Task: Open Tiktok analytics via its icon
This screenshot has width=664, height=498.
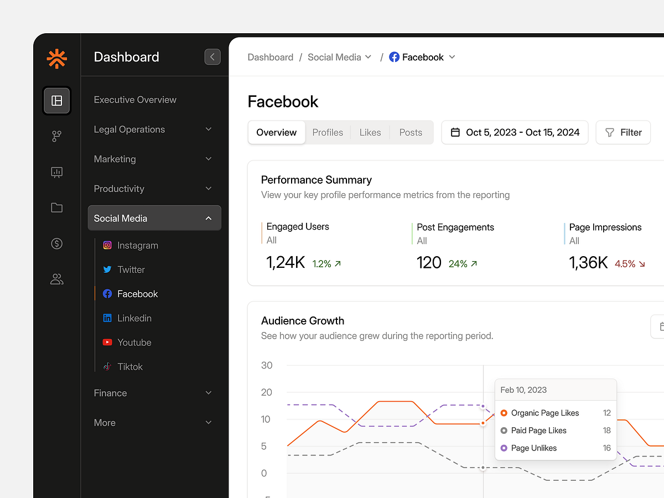Action: pyautogui.click(x=107, y=367)
